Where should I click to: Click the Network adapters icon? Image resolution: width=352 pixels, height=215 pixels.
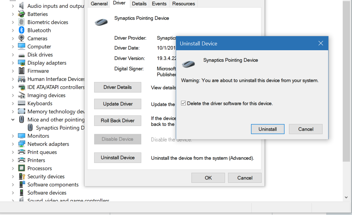point(21,144)
